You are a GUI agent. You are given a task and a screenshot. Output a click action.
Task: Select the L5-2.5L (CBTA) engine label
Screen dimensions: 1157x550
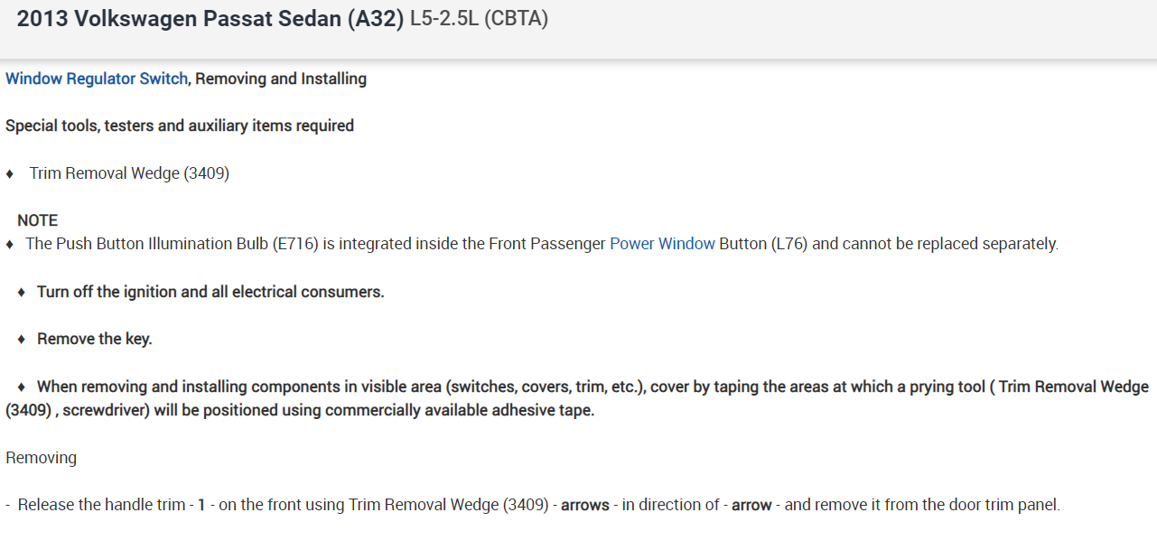[479, 19]
